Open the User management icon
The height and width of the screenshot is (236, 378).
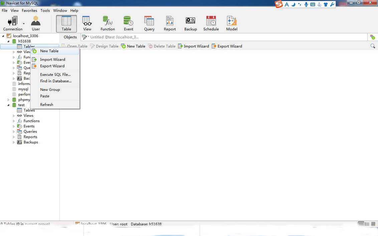(36, 23)
